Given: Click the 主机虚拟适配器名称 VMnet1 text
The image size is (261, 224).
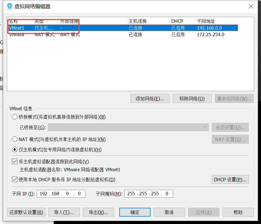Looking at the screenshot, I should (x=70, y=170).
